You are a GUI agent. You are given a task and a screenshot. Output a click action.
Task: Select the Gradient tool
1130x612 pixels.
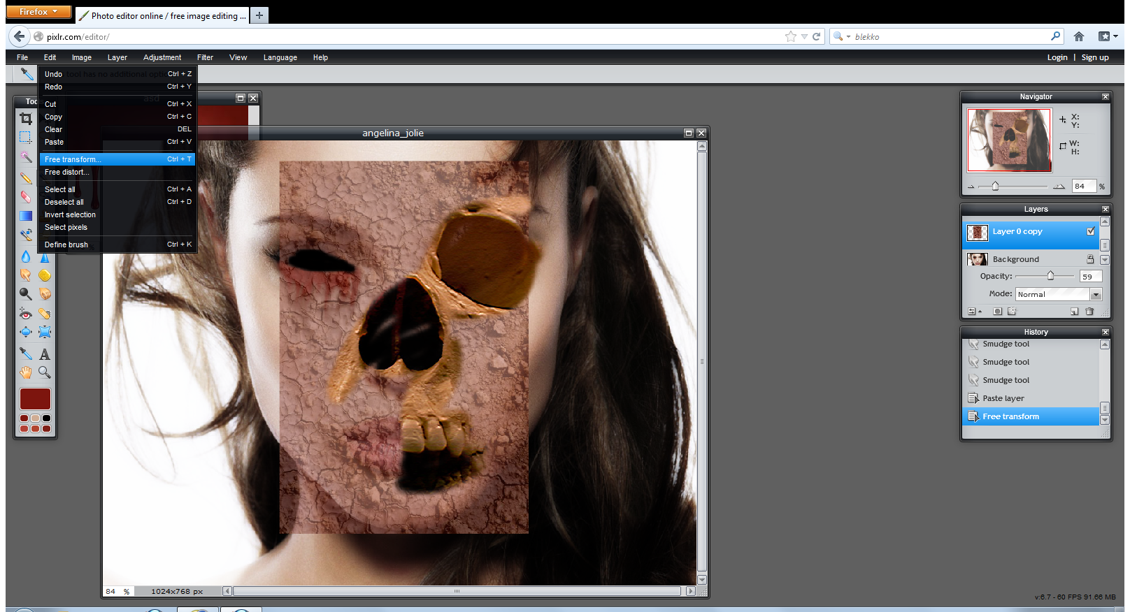[26, 216]
